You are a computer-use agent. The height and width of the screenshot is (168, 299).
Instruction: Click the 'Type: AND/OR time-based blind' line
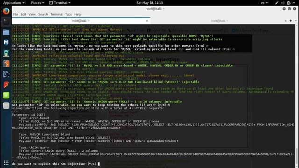(44, 134)
